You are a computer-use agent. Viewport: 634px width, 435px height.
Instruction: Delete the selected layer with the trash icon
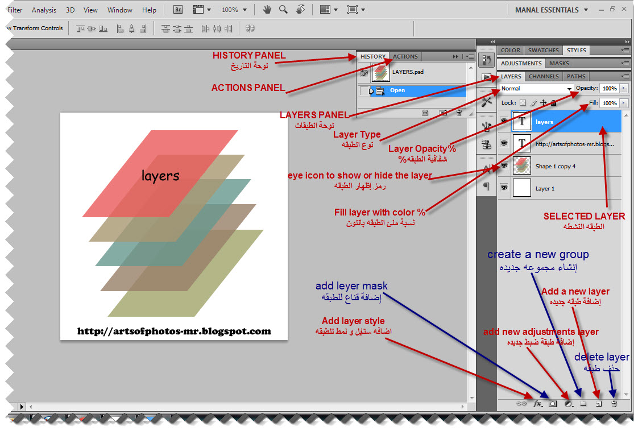coord(614,404)
